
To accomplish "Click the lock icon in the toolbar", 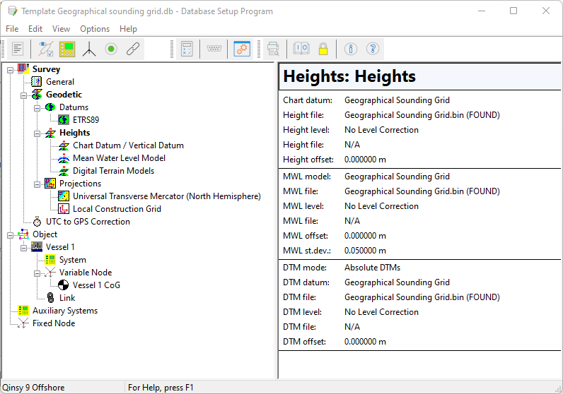I will 323,49.
